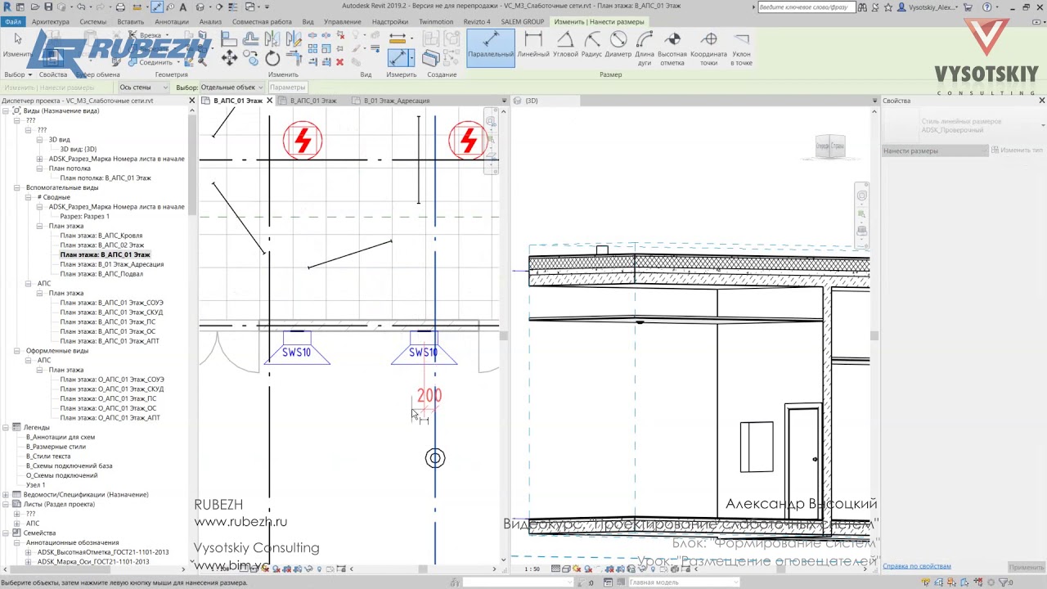Image resolution: width=1047 pixels, height=589 pixels.
Task: Click the red Delete X icon
Action: 340,62
